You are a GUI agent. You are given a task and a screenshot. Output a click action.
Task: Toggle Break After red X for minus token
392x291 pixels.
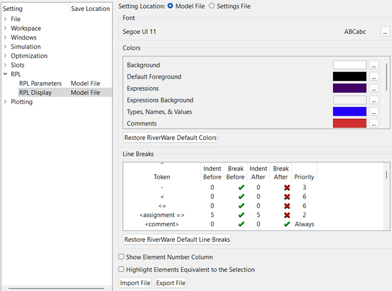tap(281, 187)
